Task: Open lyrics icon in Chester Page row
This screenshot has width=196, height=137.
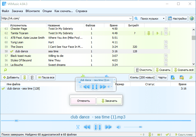Action: [166, 29]
